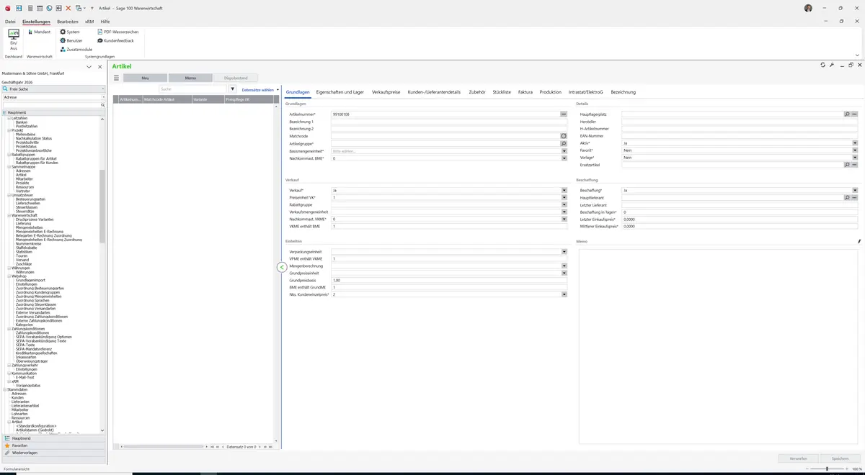Open the hamburger menu beside Neu
Viewport: 865px width, 475px height.
coord(116,78)
